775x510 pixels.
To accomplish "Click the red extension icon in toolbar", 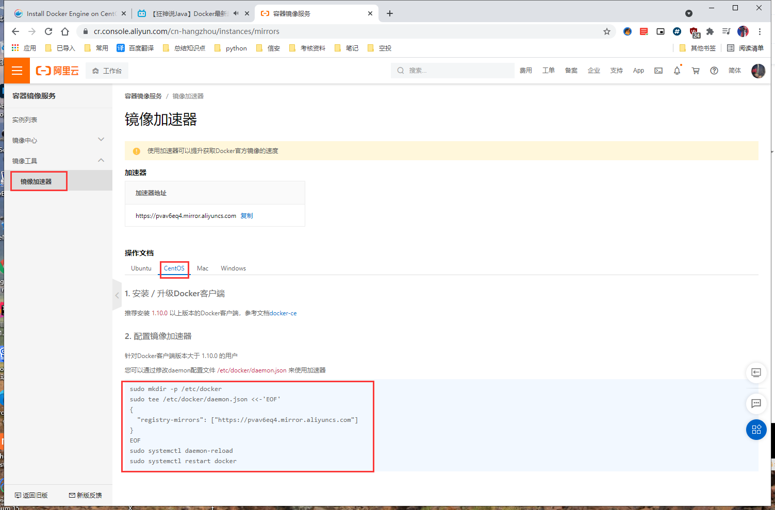I will (x=644, y=31).
